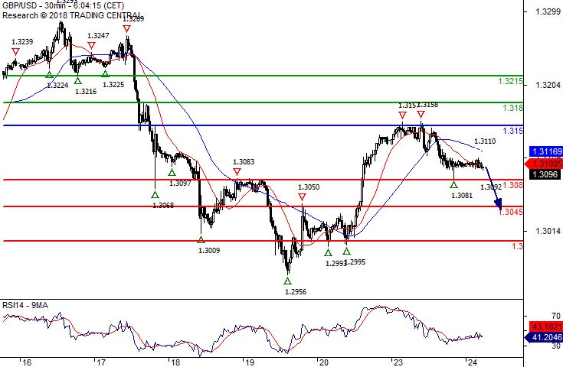Click the red down-triangle marker under 1.3083
Screen dimensions: 563x367
pyautogui.click(x=237, y=172)
